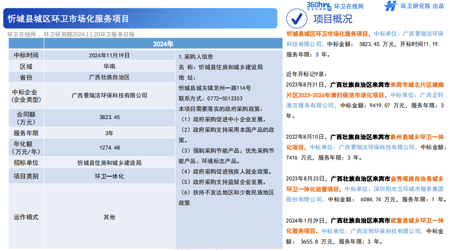Select amount 3655.8 万元
The height and width of the screenshot is (251, 450).
tap(316, 241)
